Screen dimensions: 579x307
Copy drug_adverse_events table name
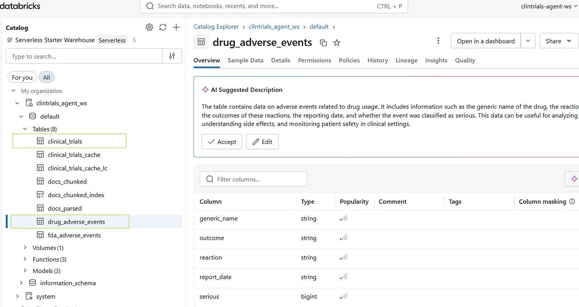pyautogui.click(x=323, y=43)
